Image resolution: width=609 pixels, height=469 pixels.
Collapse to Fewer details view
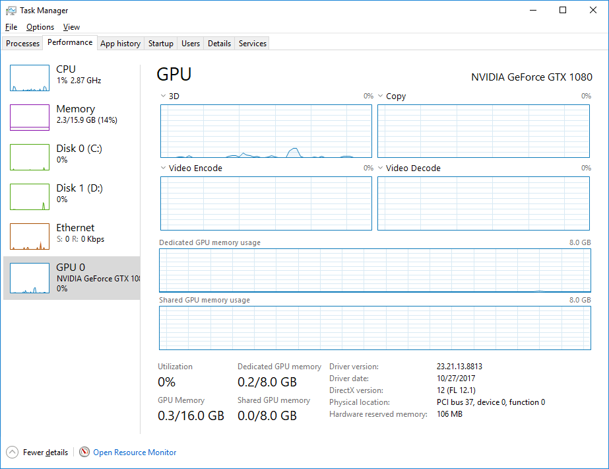click(37, 452)
